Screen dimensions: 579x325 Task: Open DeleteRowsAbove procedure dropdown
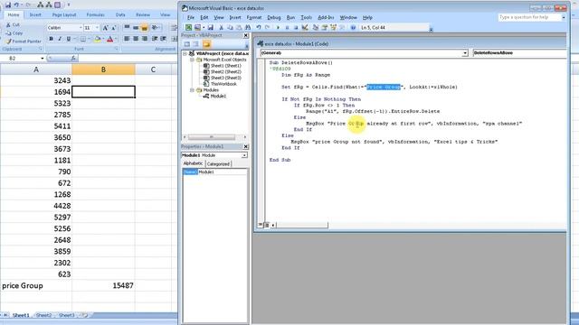click(x=520, y=53)
